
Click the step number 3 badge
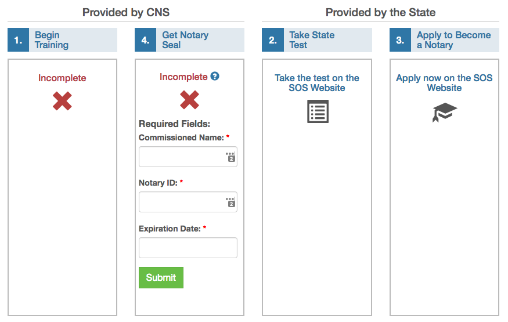pos(400,40)
